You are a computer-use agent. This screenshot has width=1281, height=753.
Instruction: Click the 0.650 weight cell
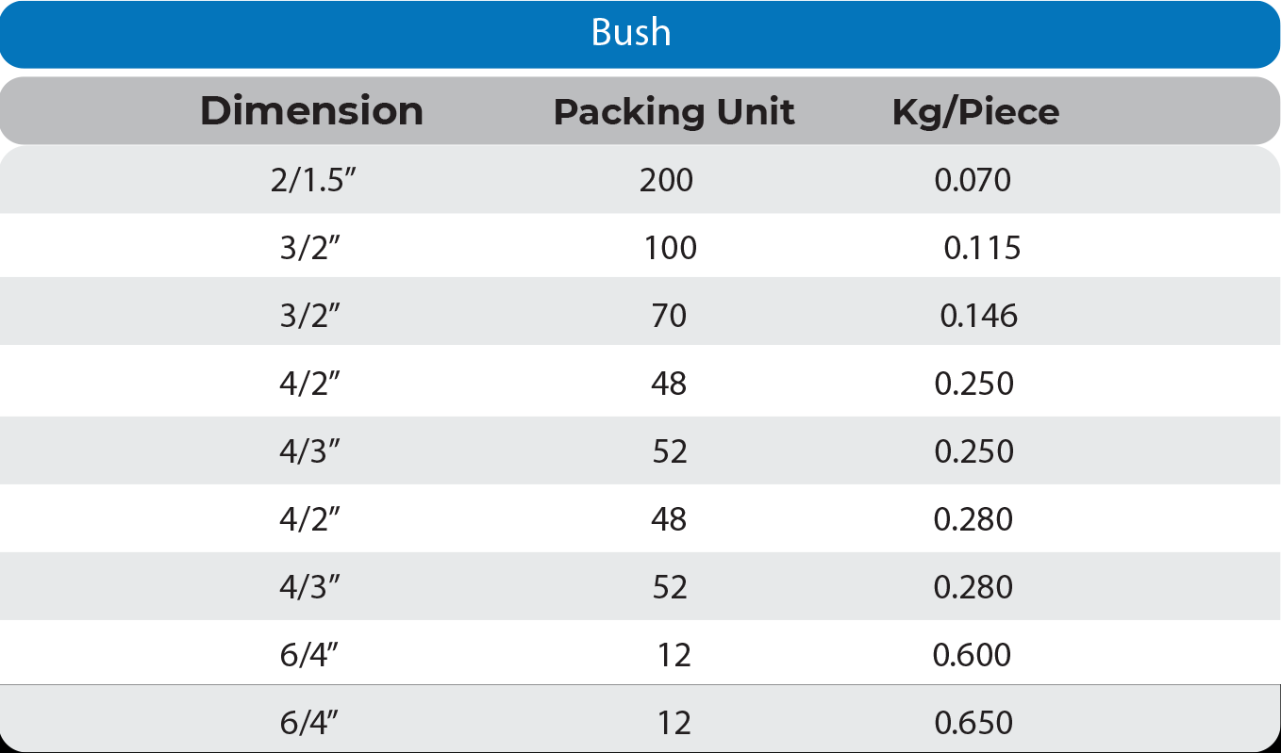pos(973,723)
